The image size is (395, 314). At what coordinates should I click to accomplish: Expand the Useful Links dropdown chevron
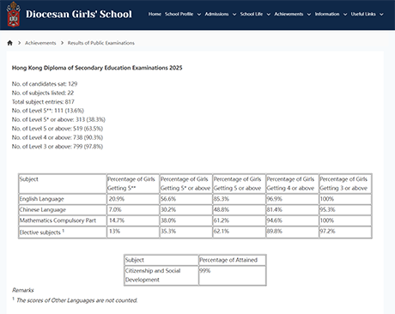coord(381,15)
